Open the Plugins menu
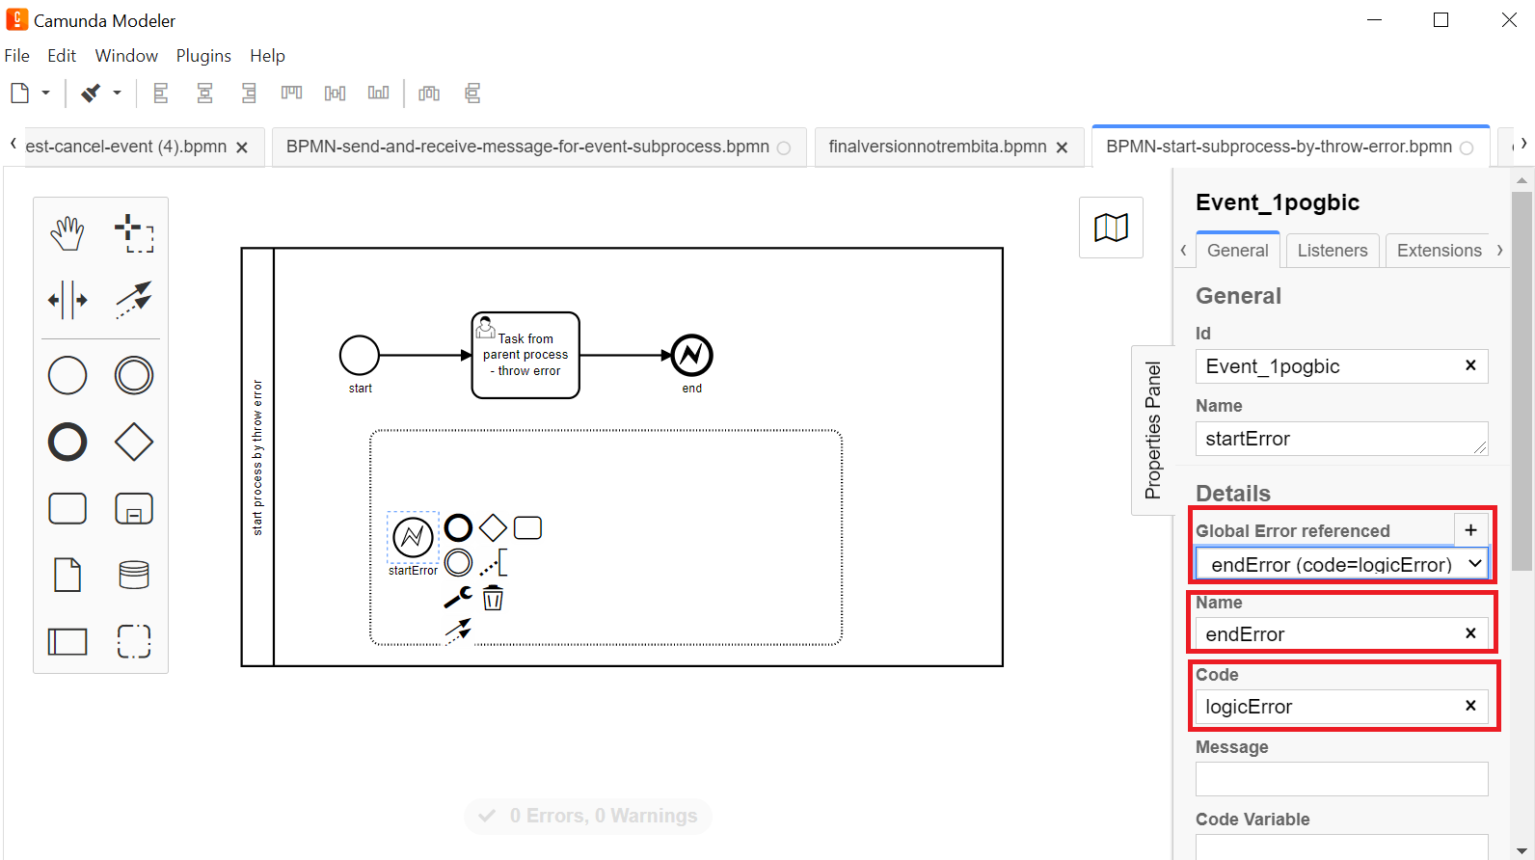The image size is (1535, 860). (203, 56)
